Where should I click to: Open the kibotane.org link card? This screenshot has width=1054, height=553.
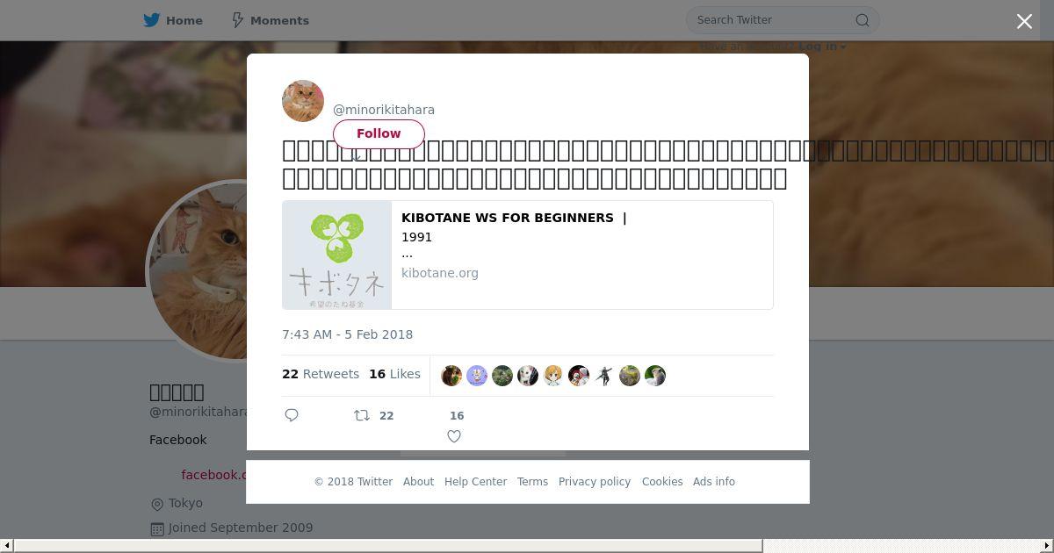coord(528,255)
